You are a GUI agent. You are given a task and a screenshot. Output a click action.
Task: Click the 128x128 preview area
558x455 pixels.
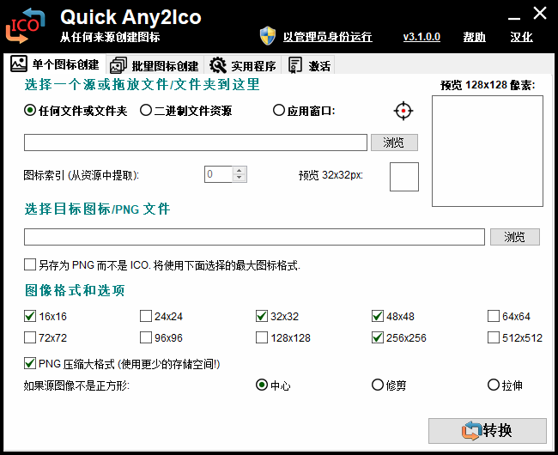coord(488,151)
